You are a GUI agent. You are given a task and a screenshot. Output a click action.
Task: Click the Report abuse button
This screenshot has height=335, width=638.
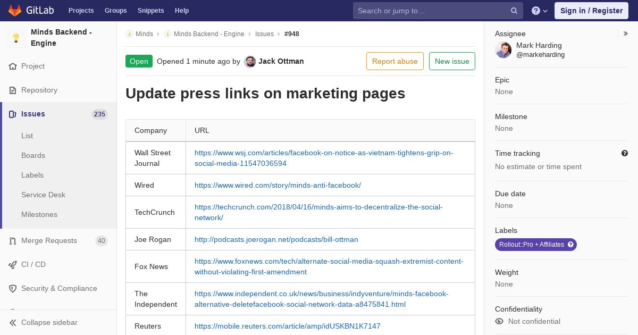(395, 61)
